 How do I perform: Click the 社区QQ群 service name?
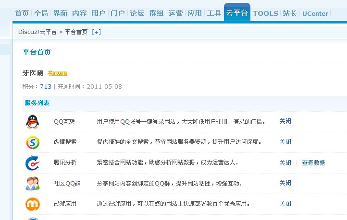click(67, 184)
